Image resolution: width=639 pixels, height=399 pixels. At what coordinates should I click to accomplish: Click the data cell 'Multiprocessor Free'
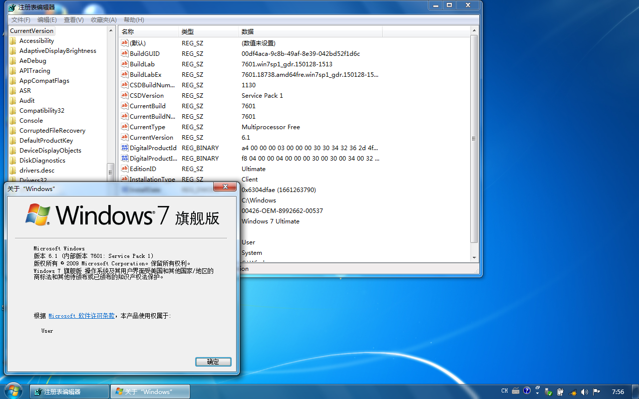click(x=271, y=127)
